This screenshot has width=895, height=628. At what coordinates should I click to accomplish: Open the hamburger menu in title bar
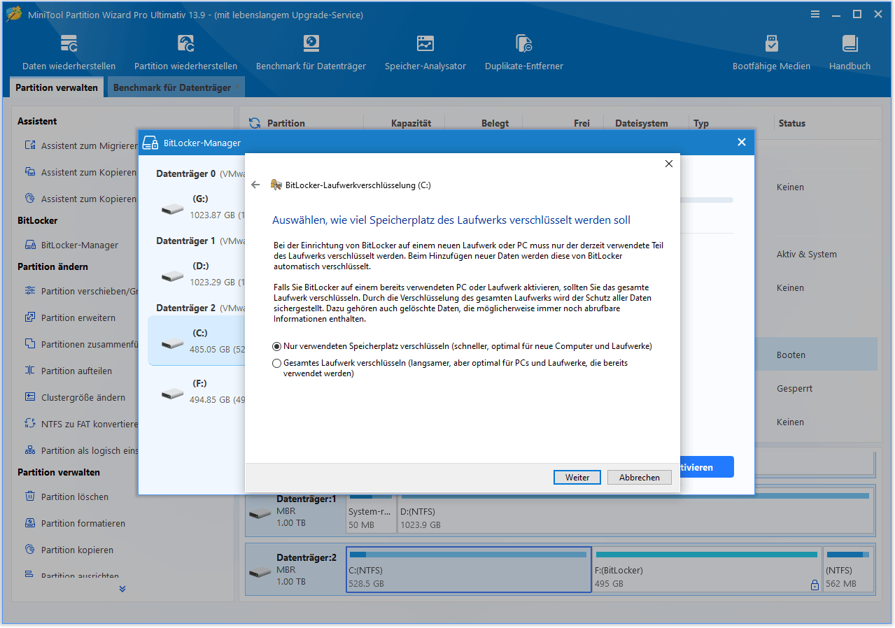[815, 14]
